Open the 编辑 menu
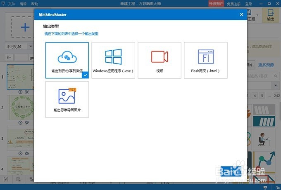 23,4
